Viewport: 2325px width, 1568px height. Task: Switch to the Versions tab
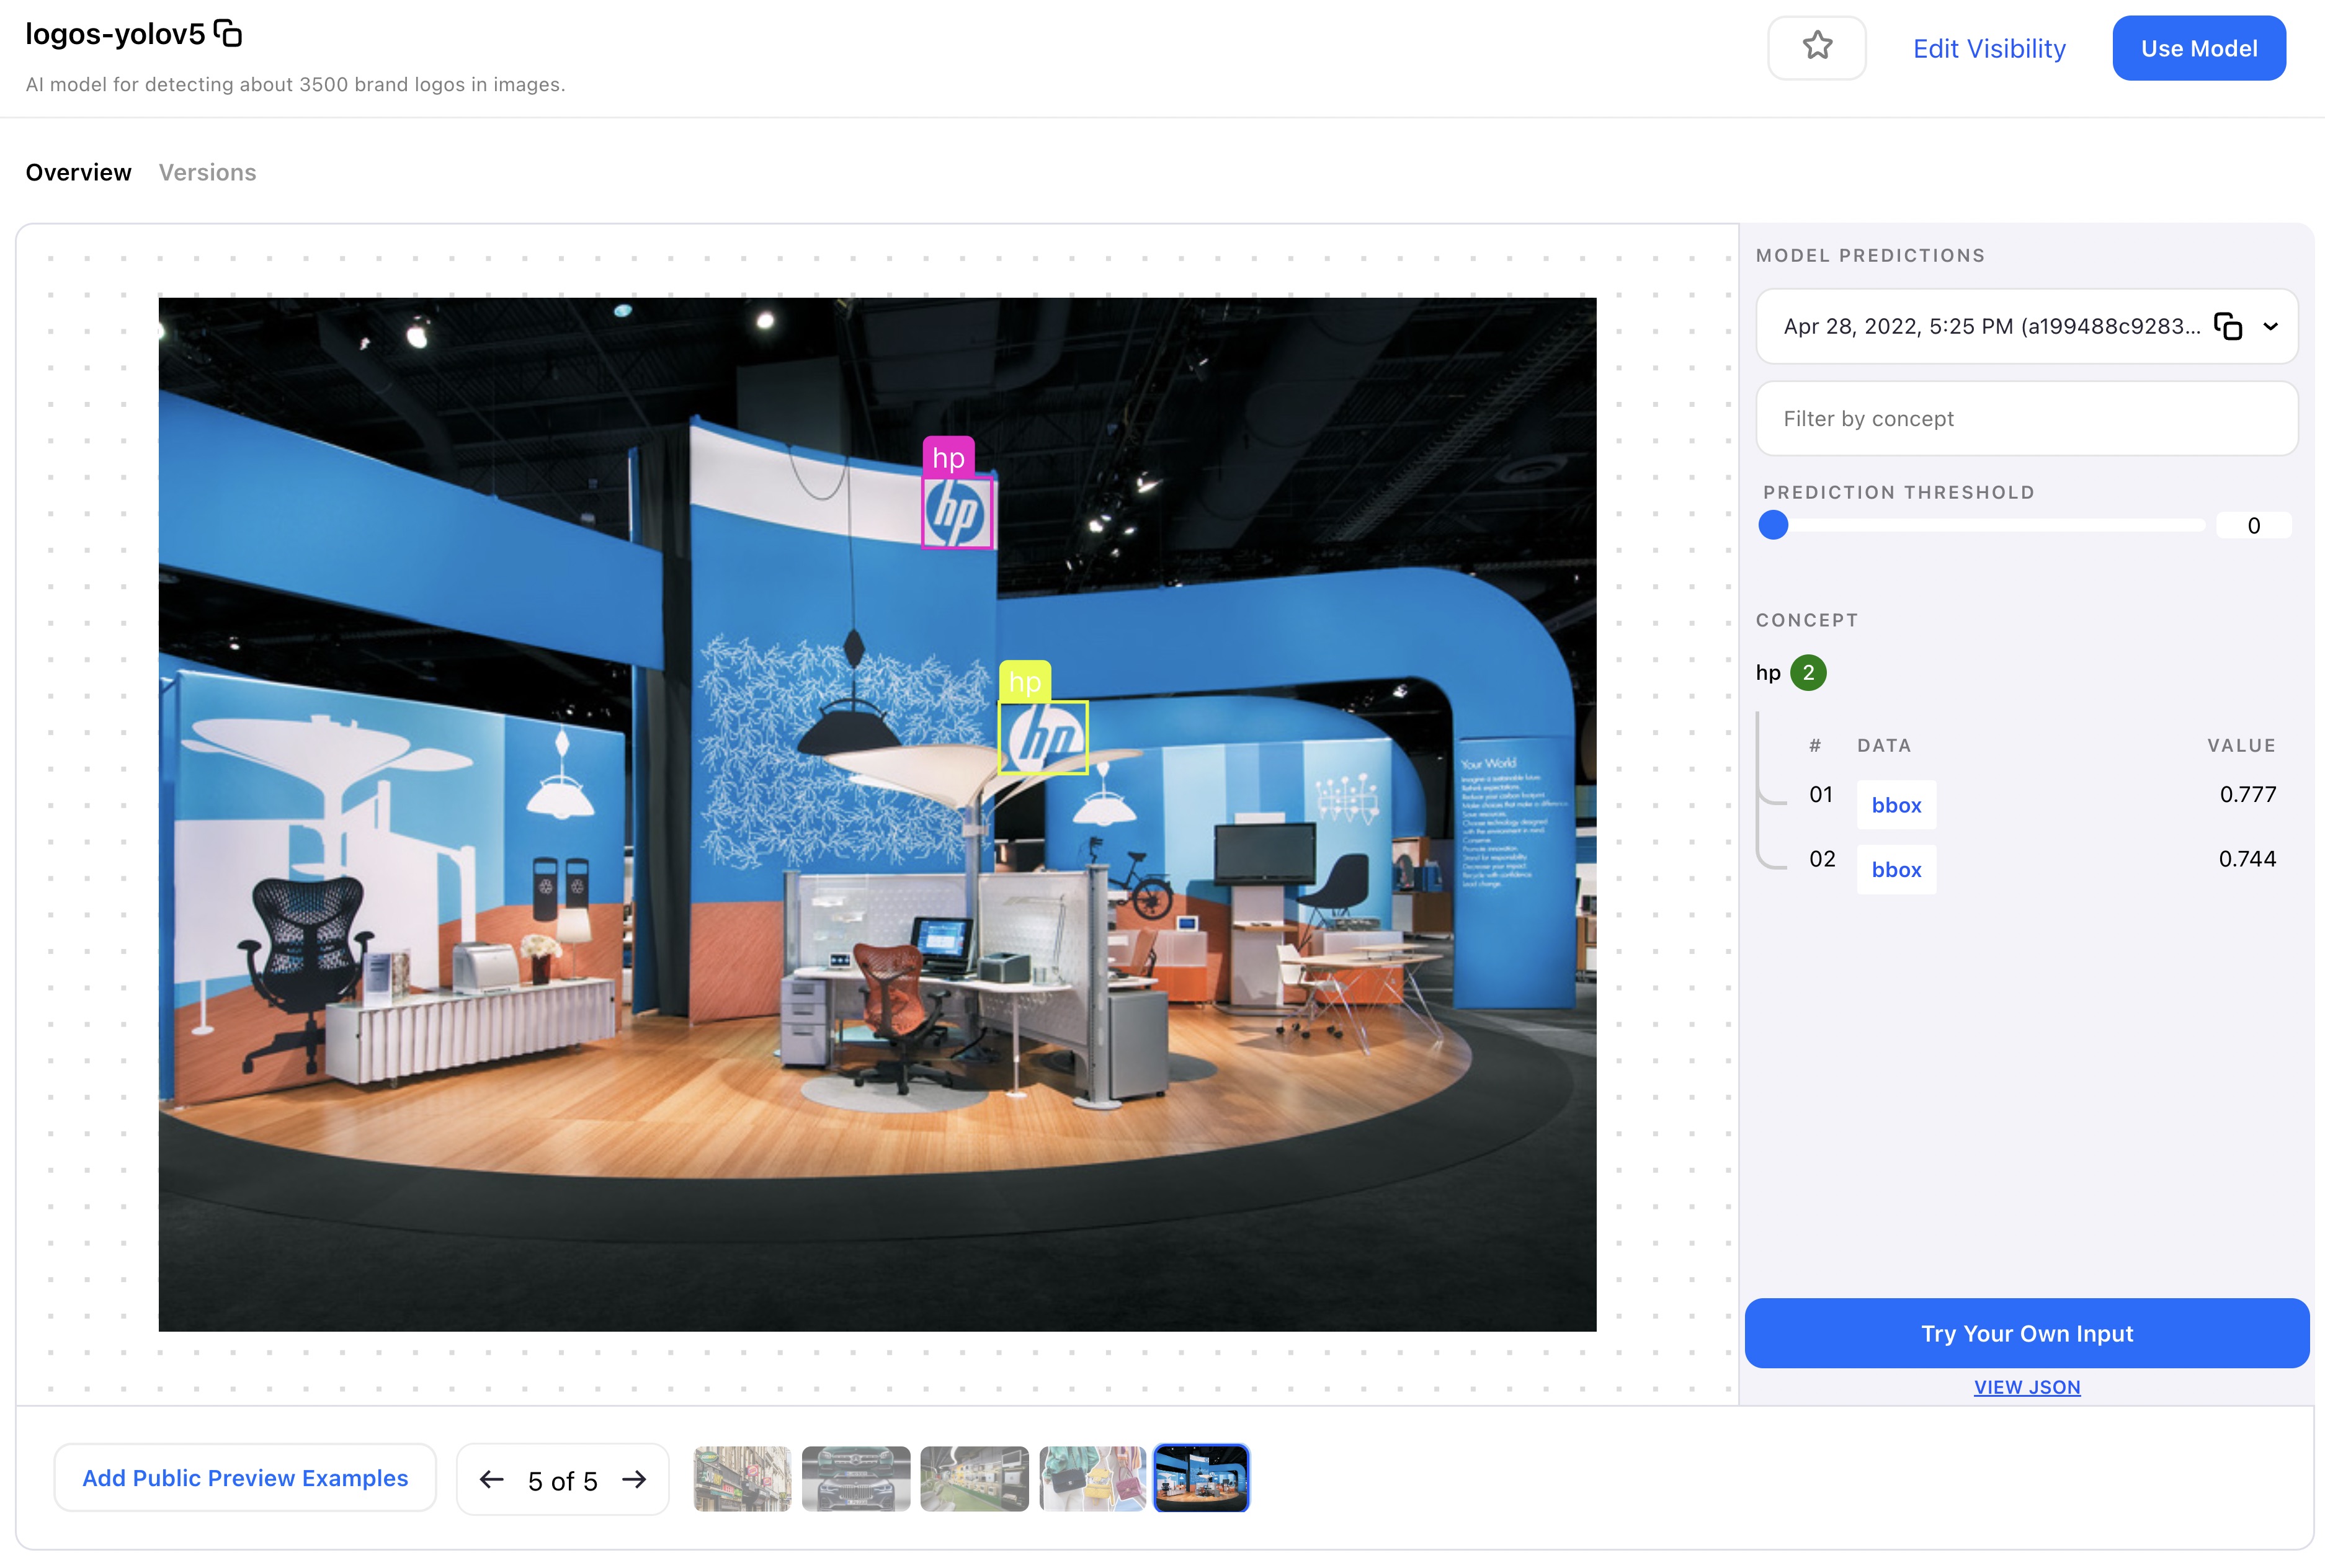point(207,172)
